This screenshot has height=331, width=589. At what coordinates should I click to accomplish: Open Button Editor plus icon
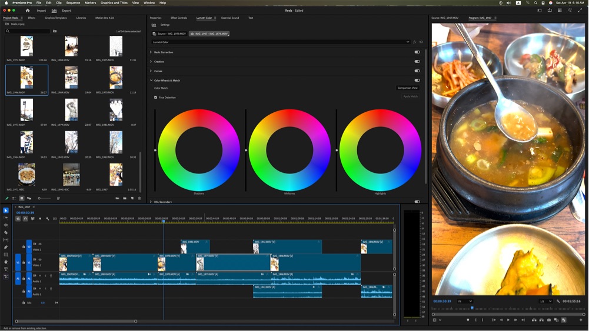581,320
